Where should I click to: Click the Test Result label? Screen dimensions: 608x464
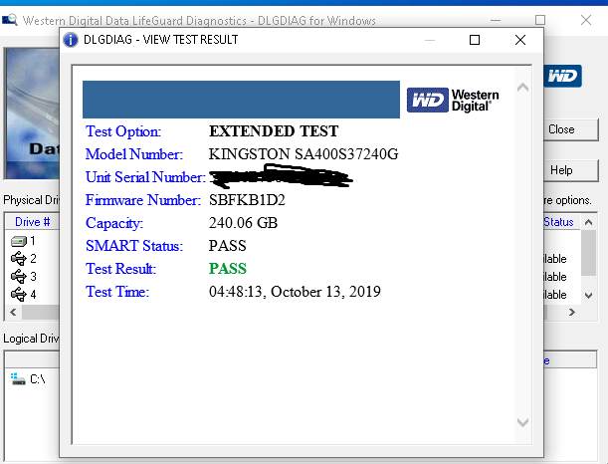coord(120,269)
